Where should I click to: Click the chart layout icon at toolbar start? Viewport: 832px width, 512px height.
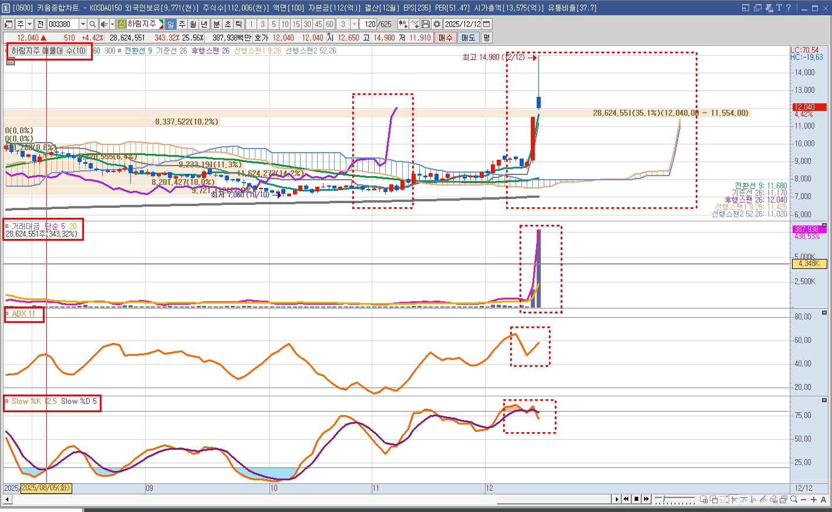[x=8, y=24]
